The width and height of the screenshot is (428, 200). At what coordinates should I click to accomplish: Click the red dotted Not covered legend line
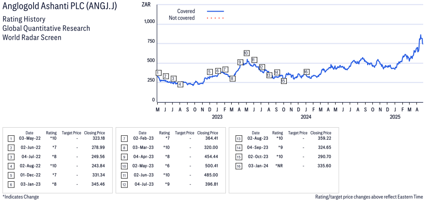click(216, 18)
